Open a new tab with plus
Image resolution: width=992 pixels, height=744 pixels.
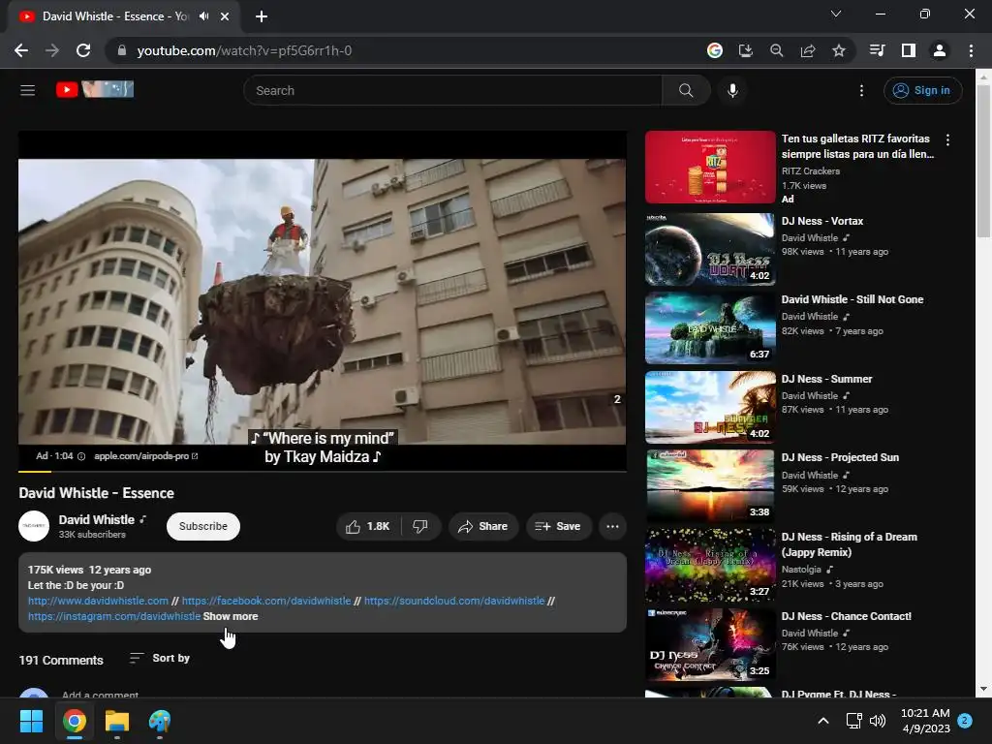(x=262, y=16)
